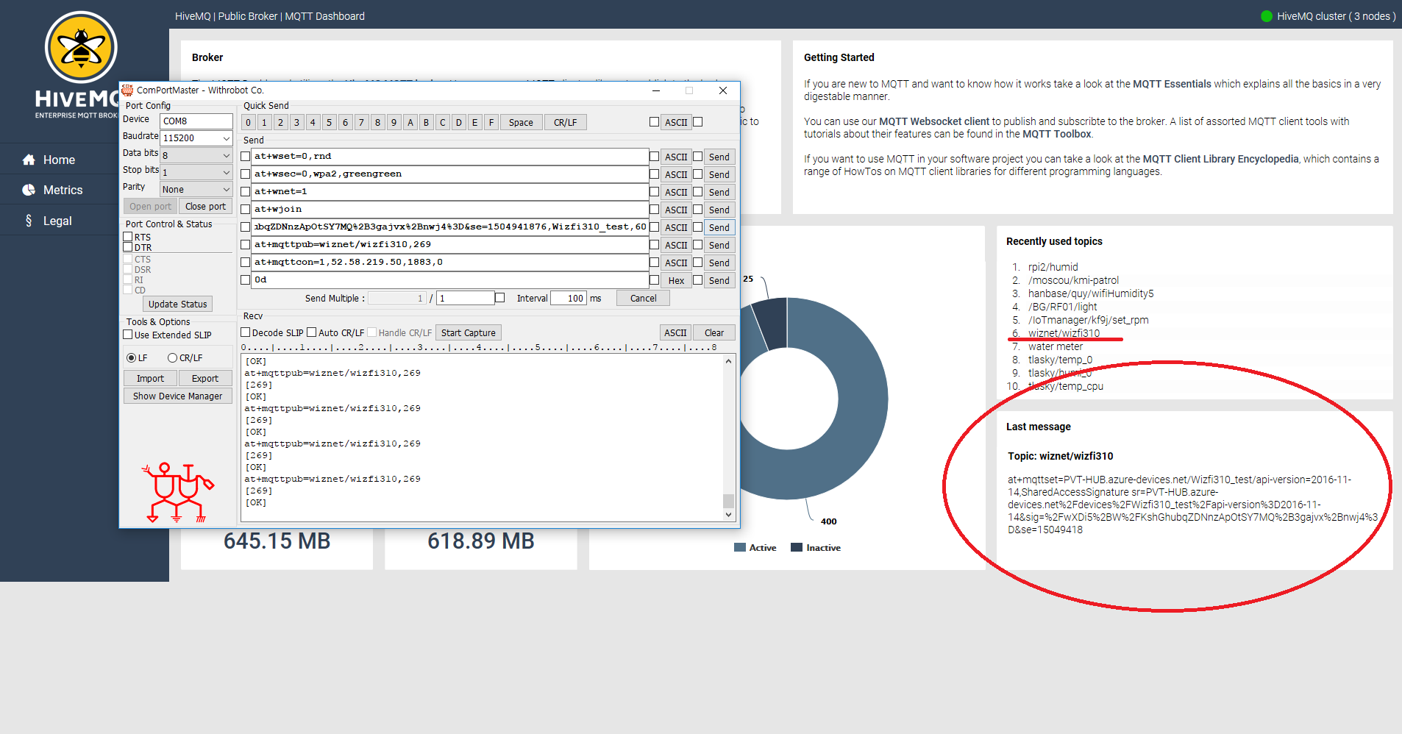Send the at+mqttcon command row
The width and height of the screenshot is (1402, 734).
point(719,263)
